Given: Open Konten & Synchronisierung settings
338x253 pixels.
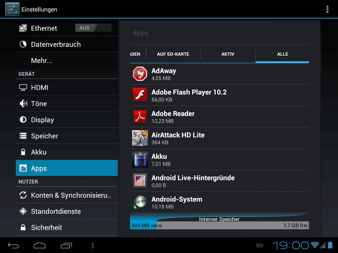Looking at the screenshot, I should click(67, 195).
